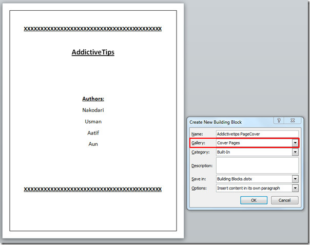
Task: Click the bottom row of X characters
Action: click(x=93, y=190)
